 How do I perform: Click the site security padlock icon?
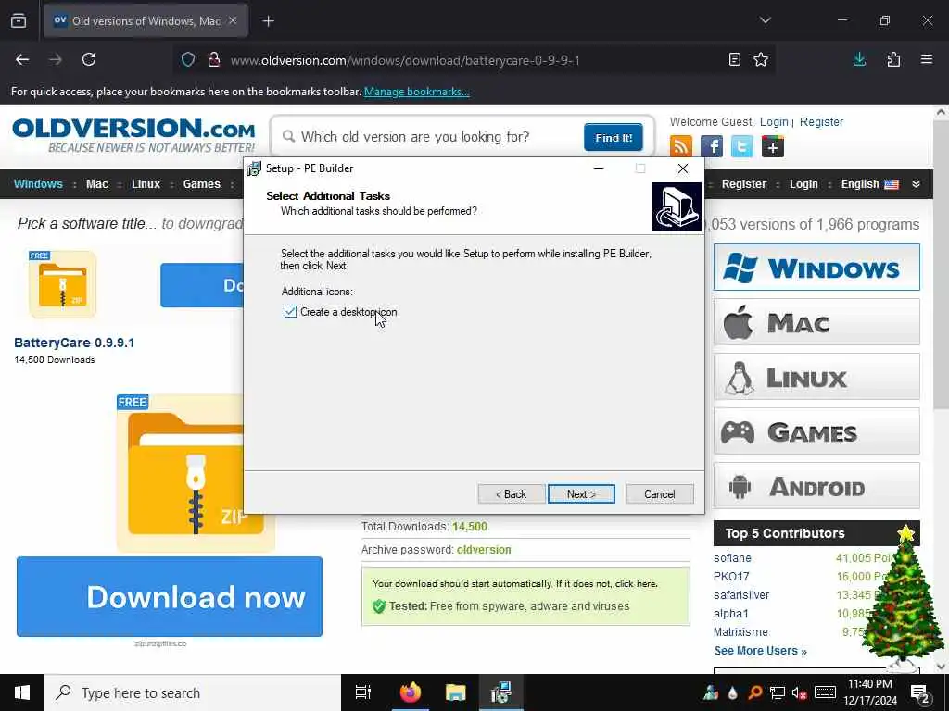(x=213, y=59)
